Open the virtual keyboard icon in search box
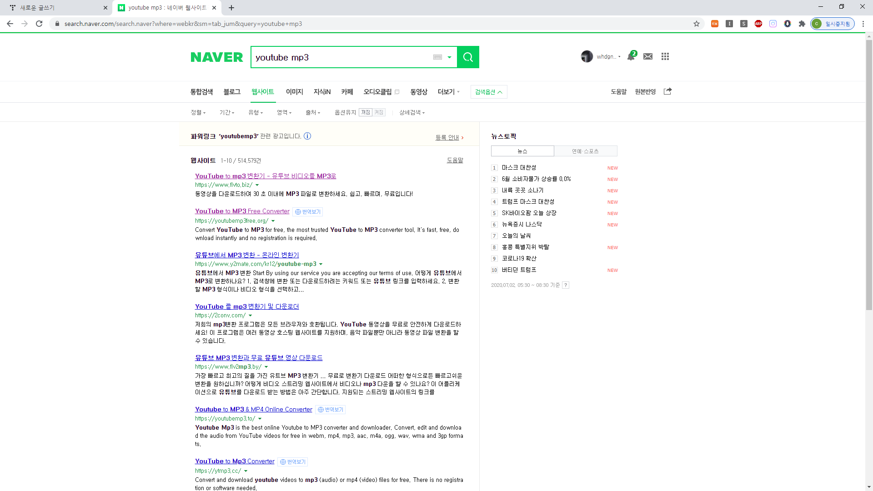The image size is (873, 491). click(437, 57)
